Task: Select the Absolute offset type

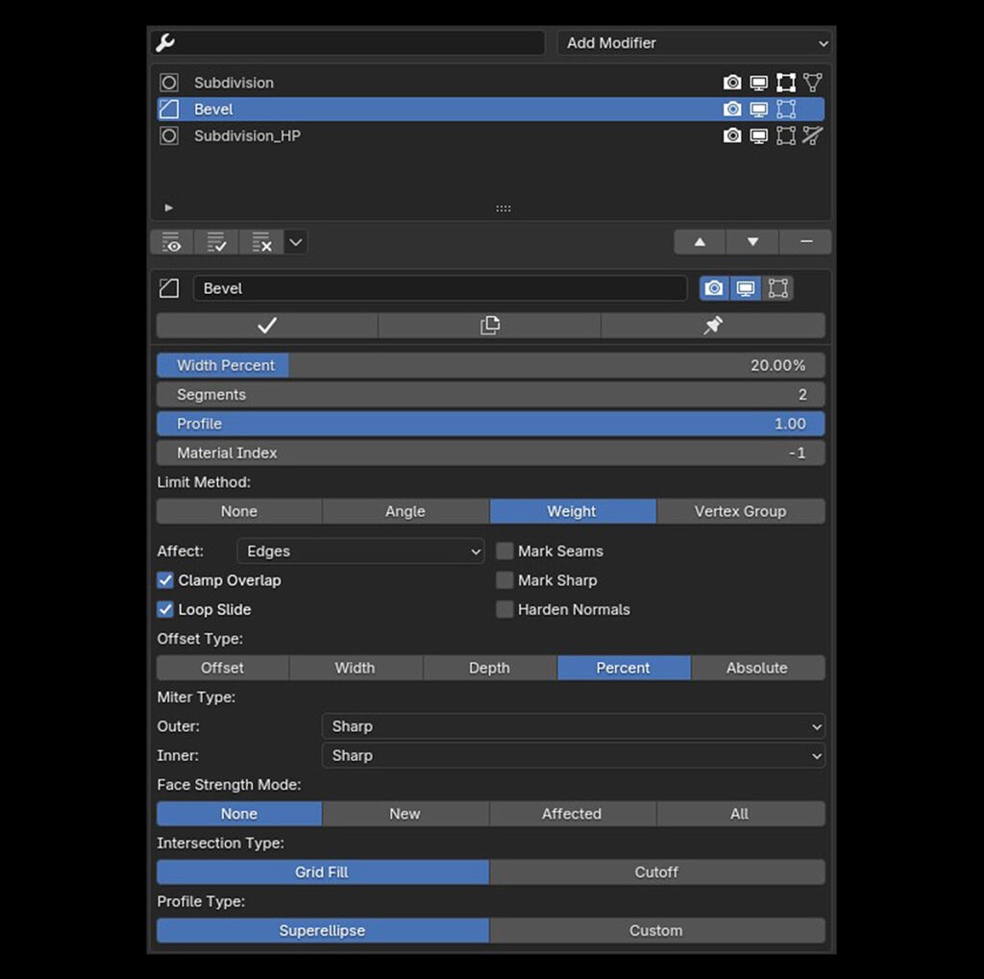Action: click(757, 668)
